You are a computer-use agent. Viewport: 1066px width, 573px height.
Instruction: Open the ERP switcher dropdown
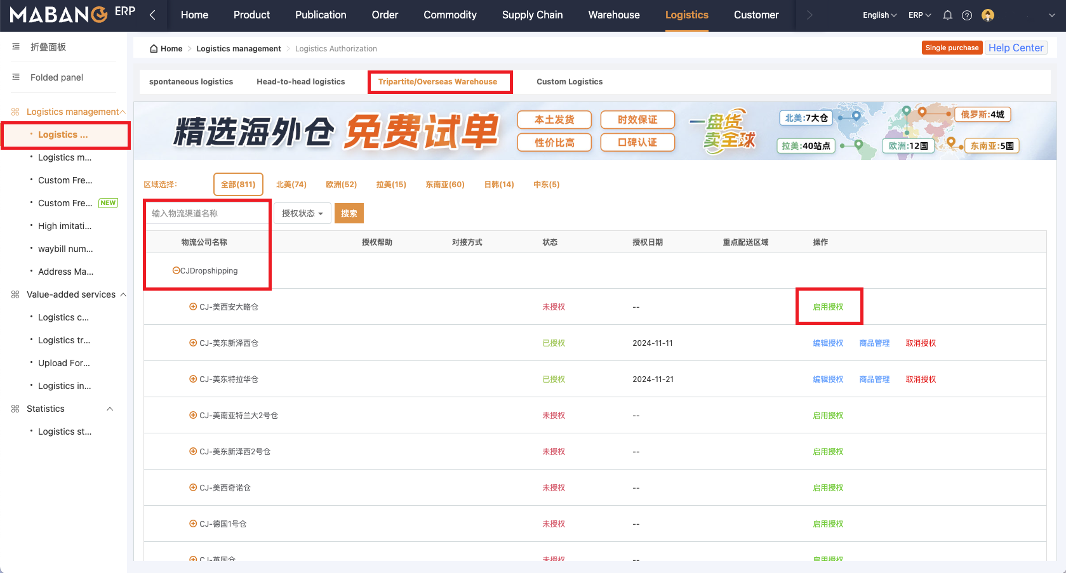pyautogui.click(x=919, y=15)
